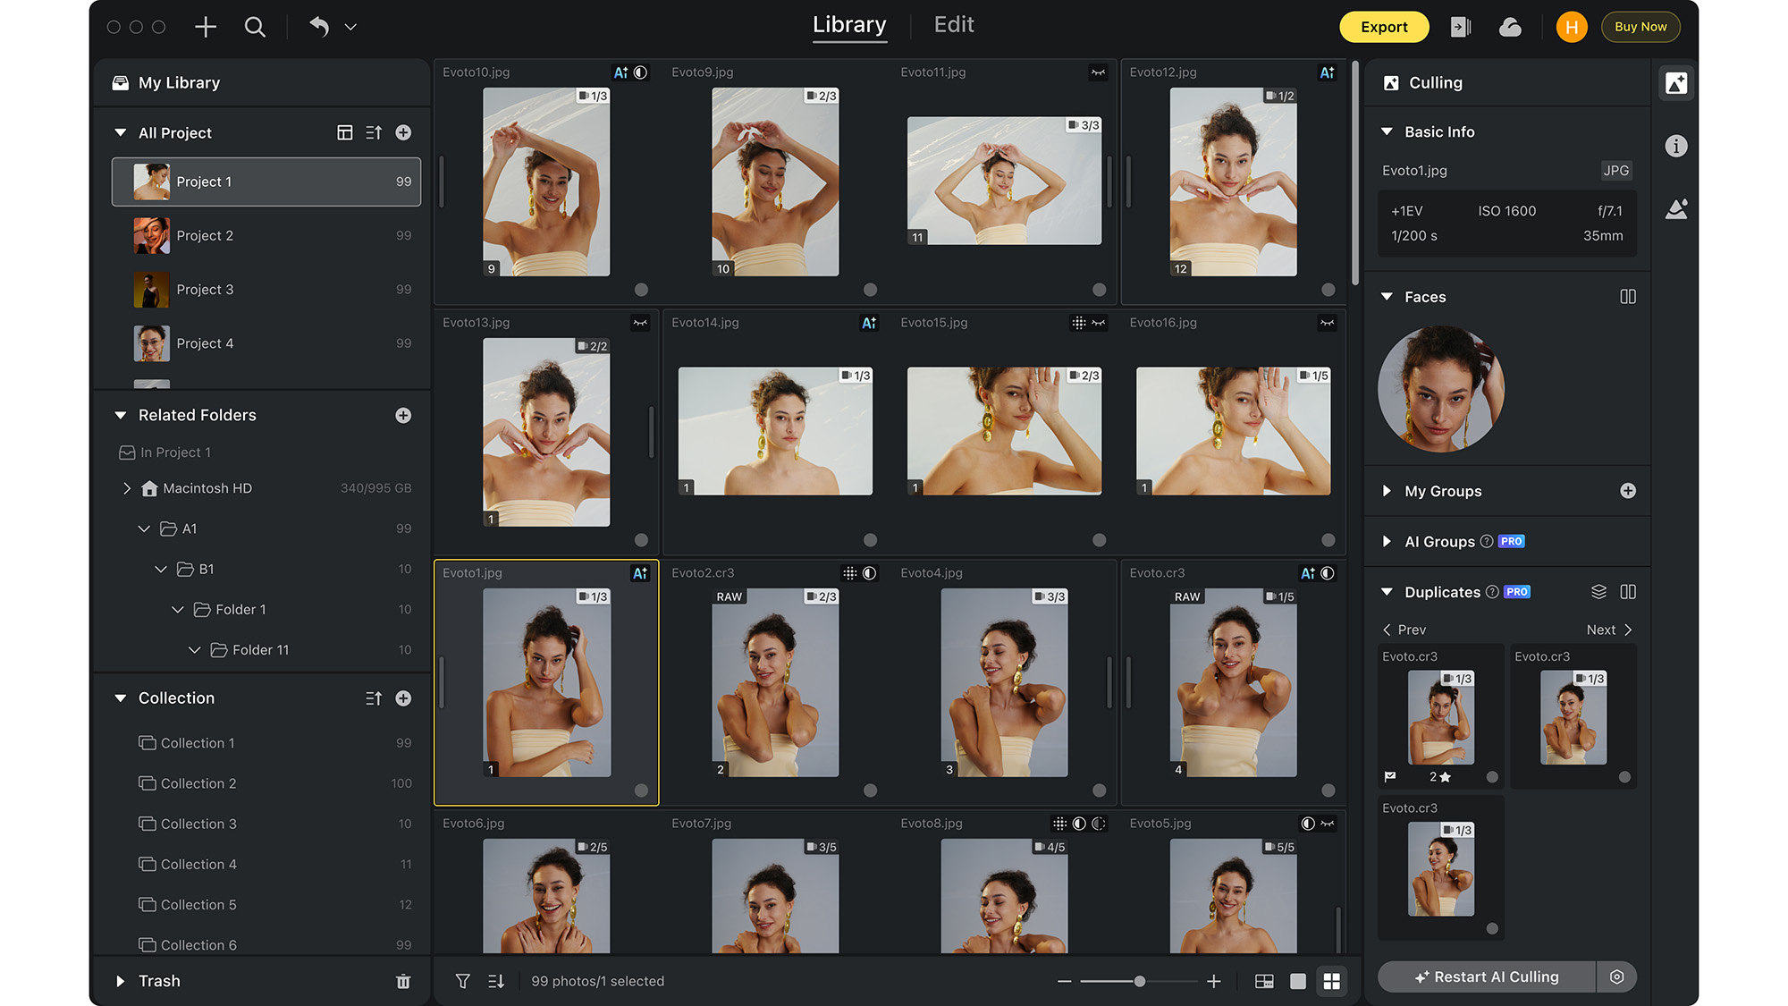Open the filter funnel icon in the bottom bar
The height and width of the screenshot is (1006, 1788).
click(x=462, y=981)
